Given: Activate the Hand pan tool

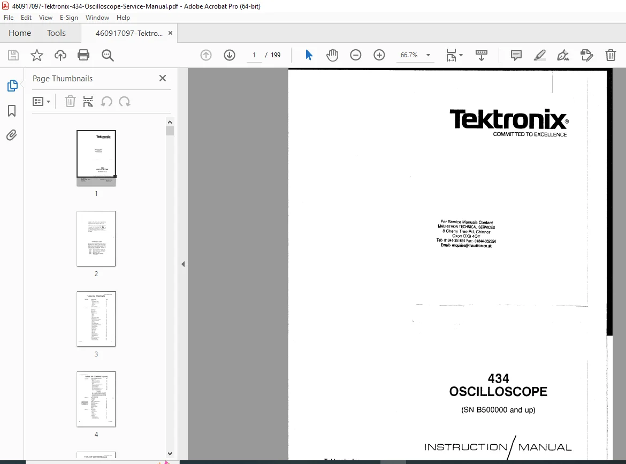Looking at the screenshot, I should click(x=332, y=55).
